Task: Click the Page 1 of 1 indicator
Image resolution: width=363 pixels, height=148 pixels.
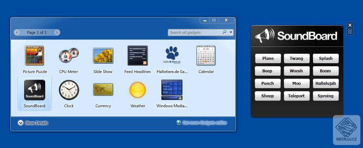Action: pyautogui.click(x=37, y=33)
